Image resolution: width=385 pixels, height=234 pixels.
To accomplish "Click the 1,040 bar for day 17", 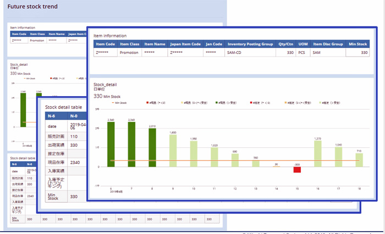I will 339,157.
